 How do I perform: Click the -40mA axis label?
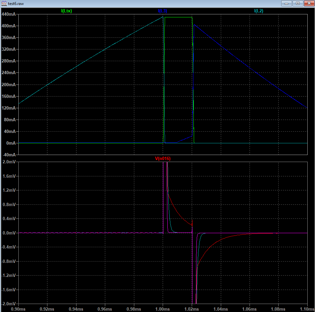tap(9, 155)
